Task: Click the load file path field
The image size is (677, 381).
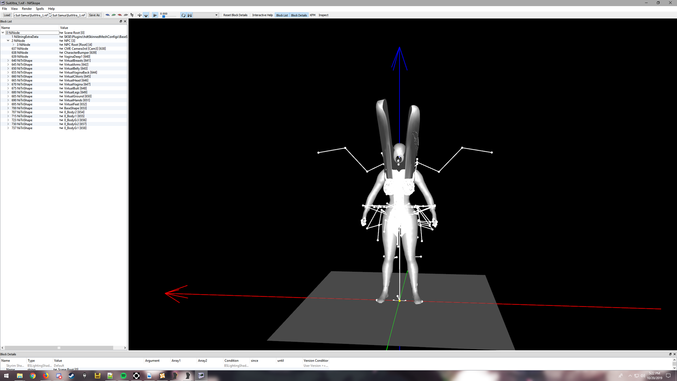Action: 31,15
